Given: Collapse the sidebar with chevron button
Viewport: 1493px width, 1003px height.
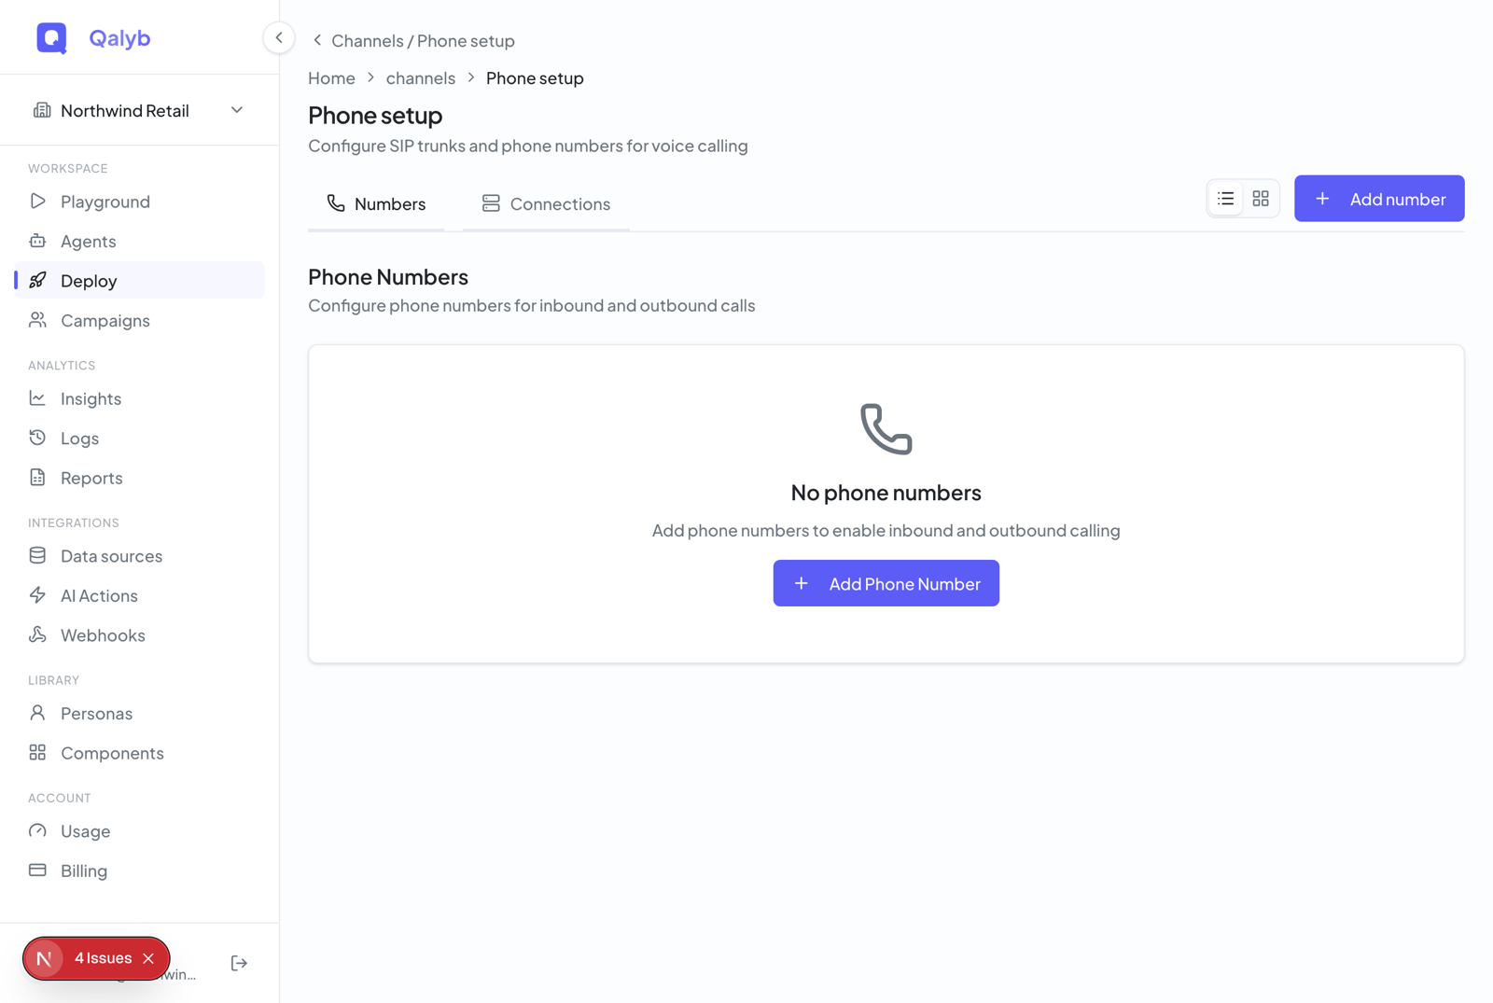Looking at the screenshot, I should (x=279, y=38).
